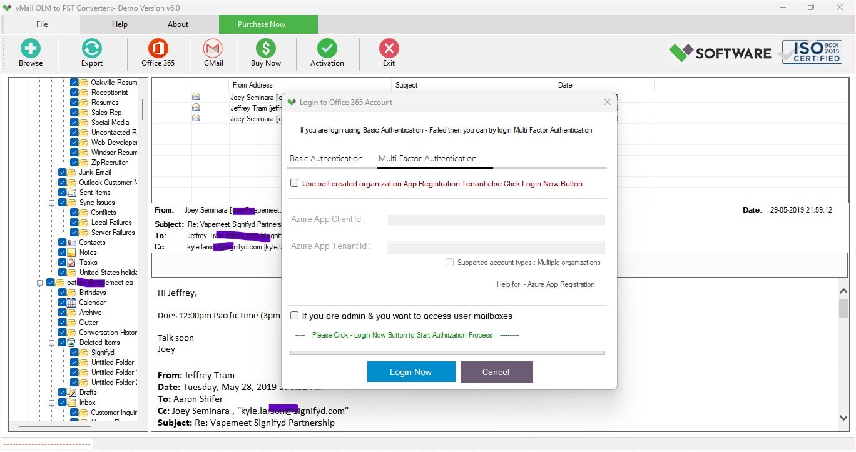Collapse the Sync Issues tree node
Viewport: 856px width, 452px height.
click(52, 203)
